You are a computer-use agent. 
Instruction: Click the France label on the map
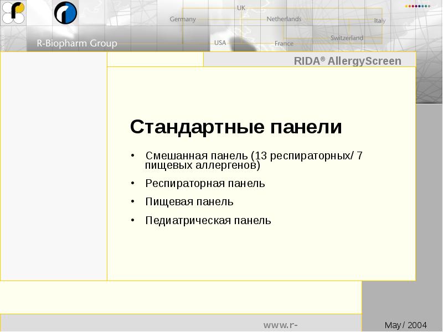pyautogui.click(x=284, y=43)
